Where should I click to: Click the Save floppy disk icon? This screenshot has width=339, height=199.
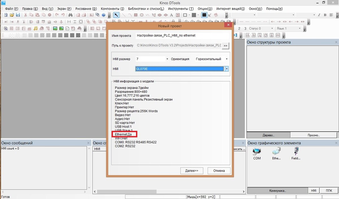point(18,15)
